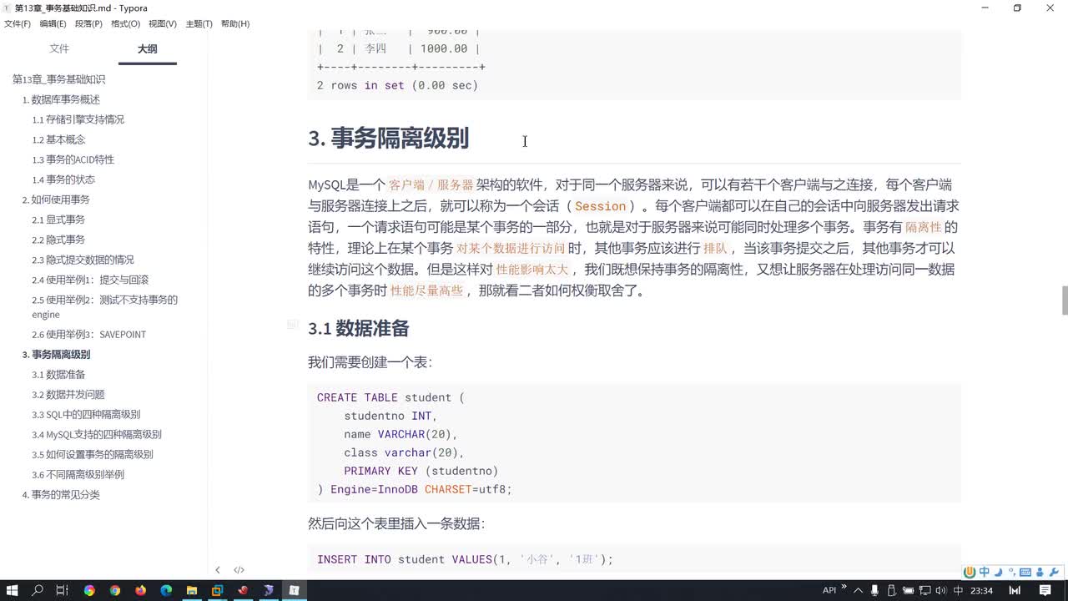This screenshot has width=1068, height=601.
Task: Go to 2.1 显式事务 in outline
Action: pyautogui.click(x=58, y=220)
